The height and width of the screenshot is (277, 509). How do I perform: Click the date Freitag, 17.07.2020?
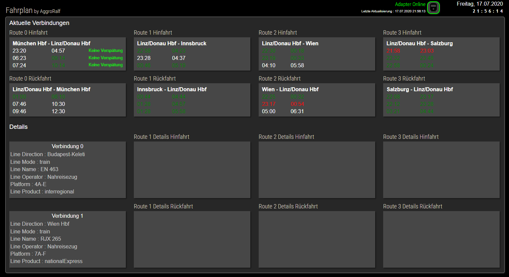480,4
